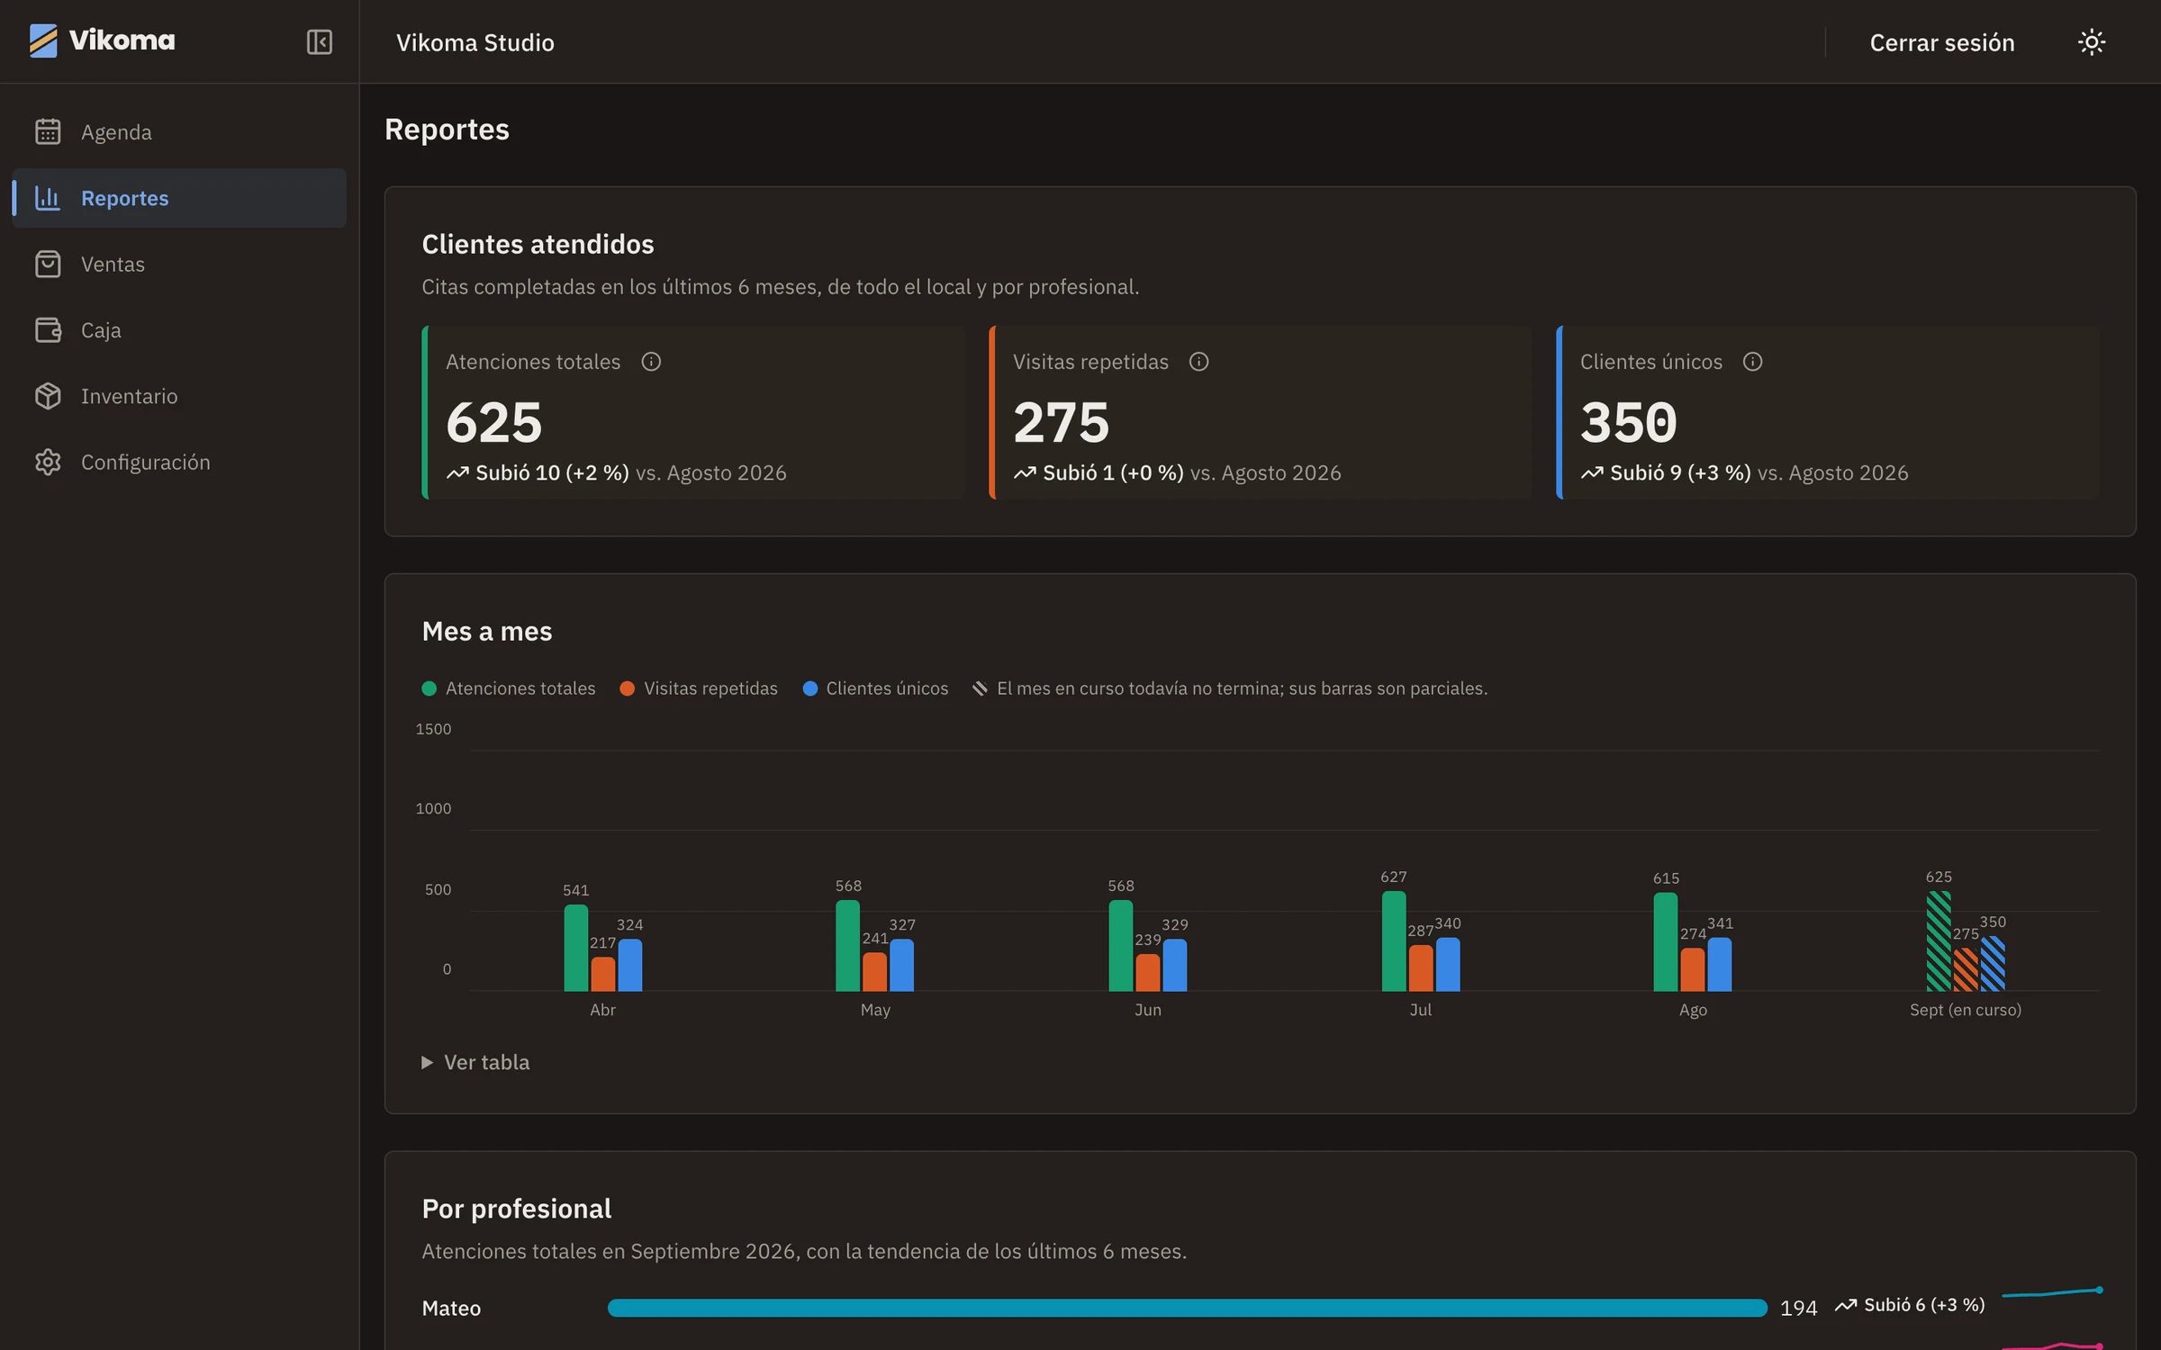The image size is (2161, 1350).
Task: Click the hatched partial-month legend icon
Action: click(980, 688)
